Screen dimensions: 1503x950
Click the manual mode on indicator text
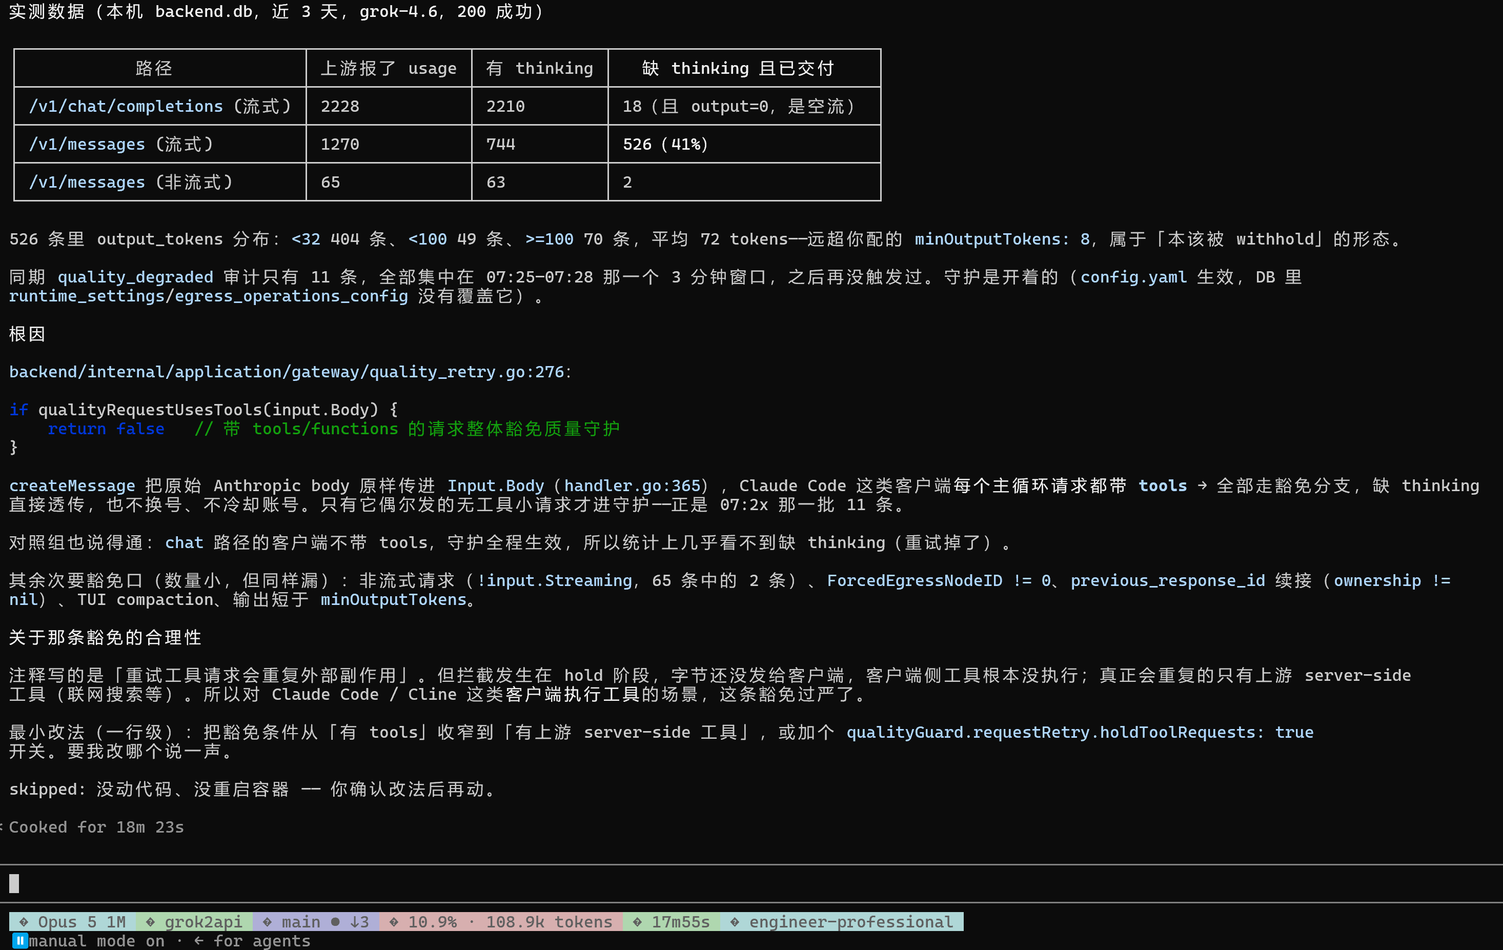tap(97, 941)
